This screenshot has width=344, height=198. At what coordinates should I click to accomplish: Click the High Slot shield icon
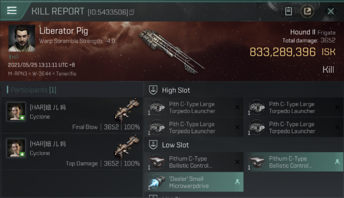coord(153,90)
